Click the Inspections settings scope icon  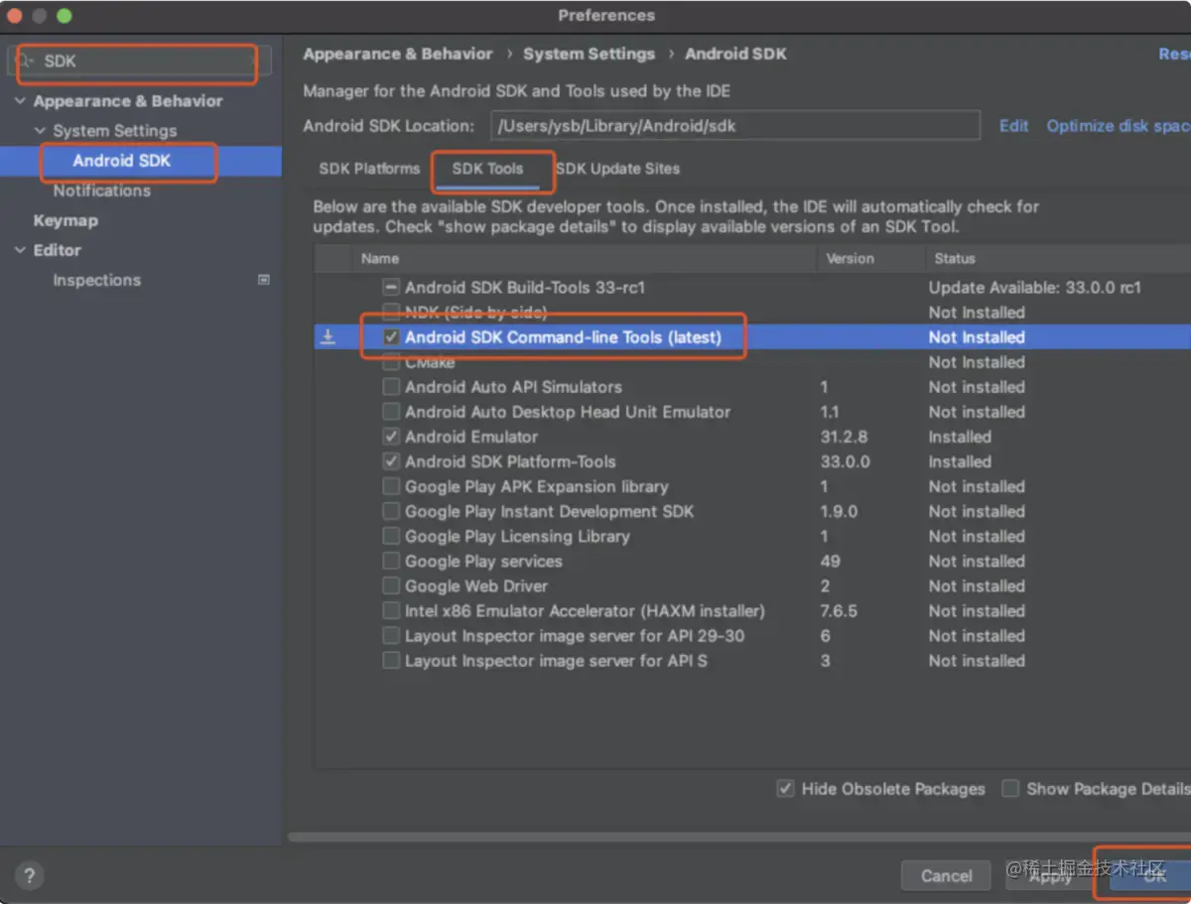(264, 280)
